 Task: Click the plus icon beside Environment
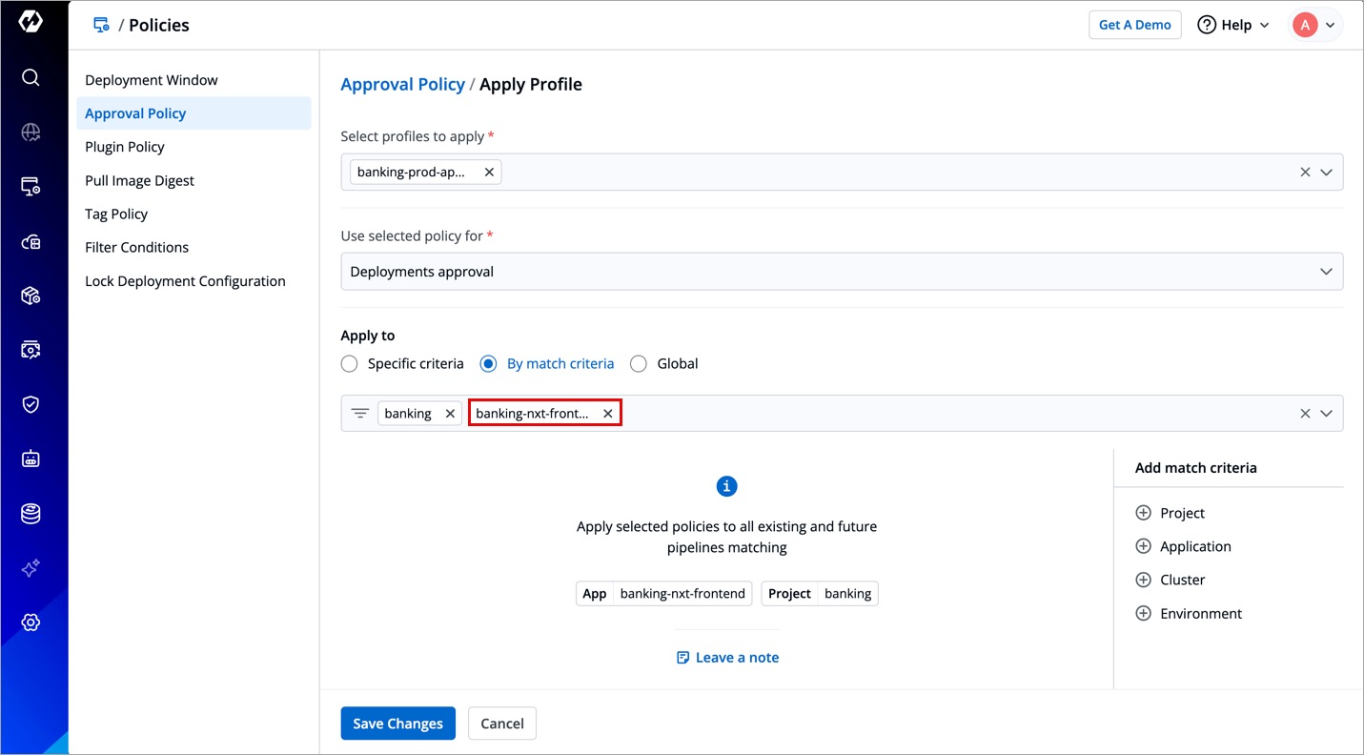1143,613
